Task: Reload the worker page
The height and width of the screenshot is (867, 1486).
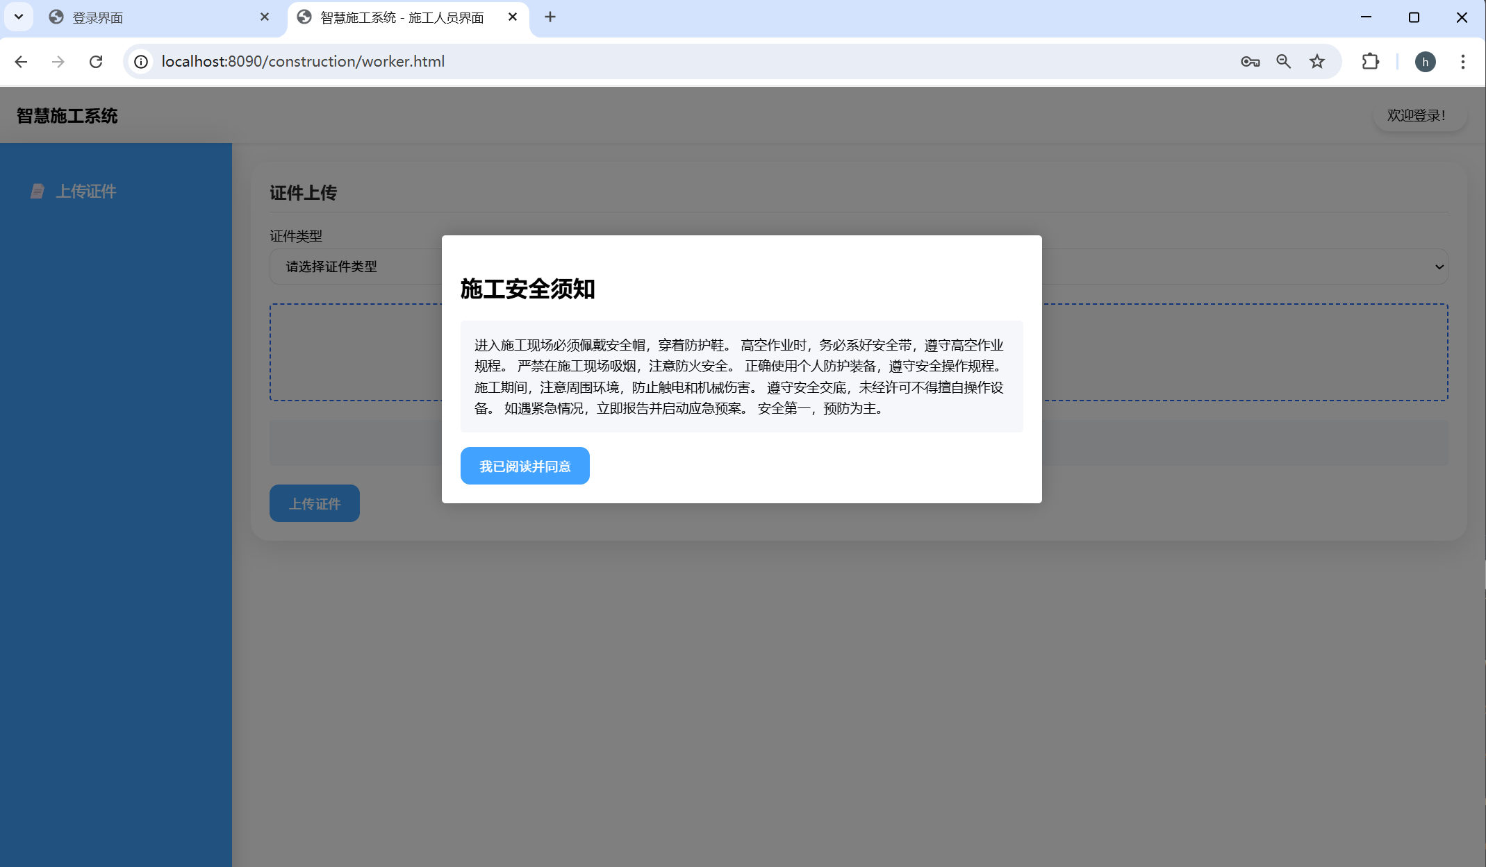Action: pos(96,62)
